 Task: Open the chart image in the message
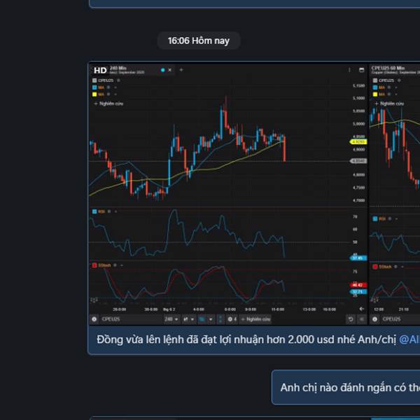255,194
